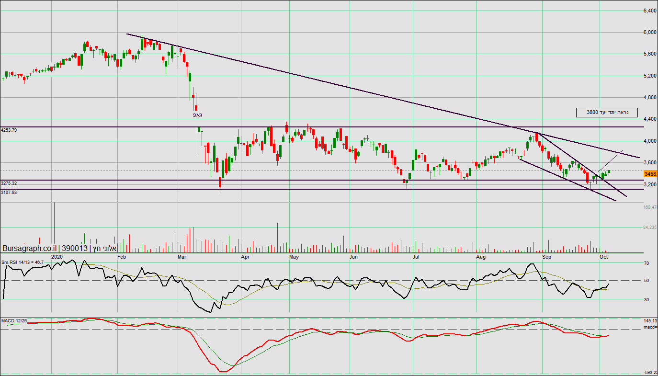Click the 145.13 MACD scale value
Image resolution: width=658 pixels, height=376 pixels.
(x=650, y=320)
